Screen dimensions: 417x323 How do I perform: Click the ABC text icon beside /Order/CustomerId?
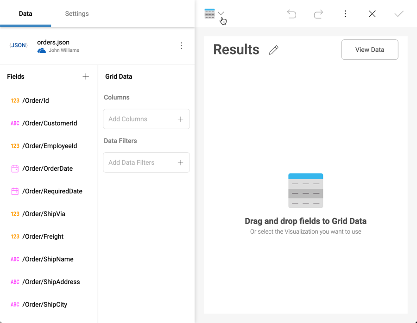click(x=15, y=123)
